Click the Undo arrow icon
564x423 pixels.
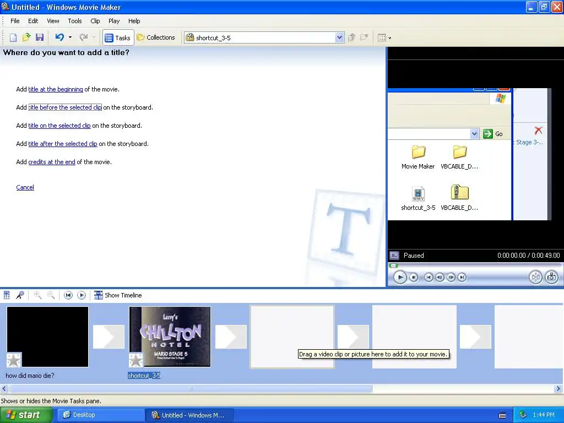tap(59, 37)
